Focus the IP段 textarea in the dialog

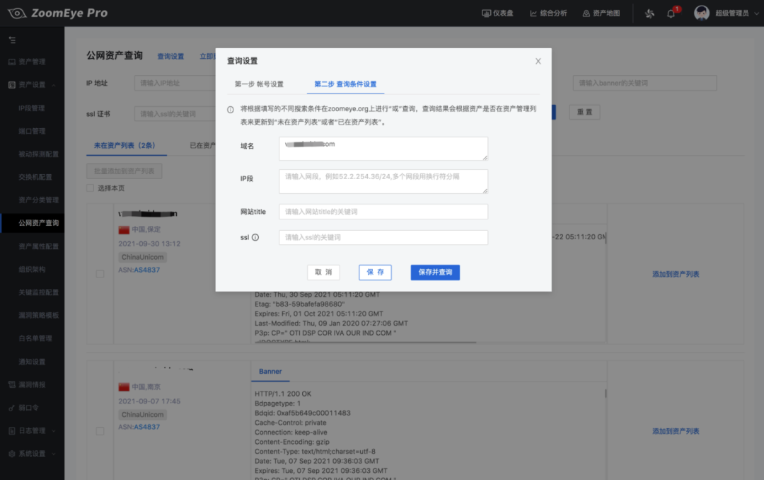pyautogui.click(x=383, y=181)
